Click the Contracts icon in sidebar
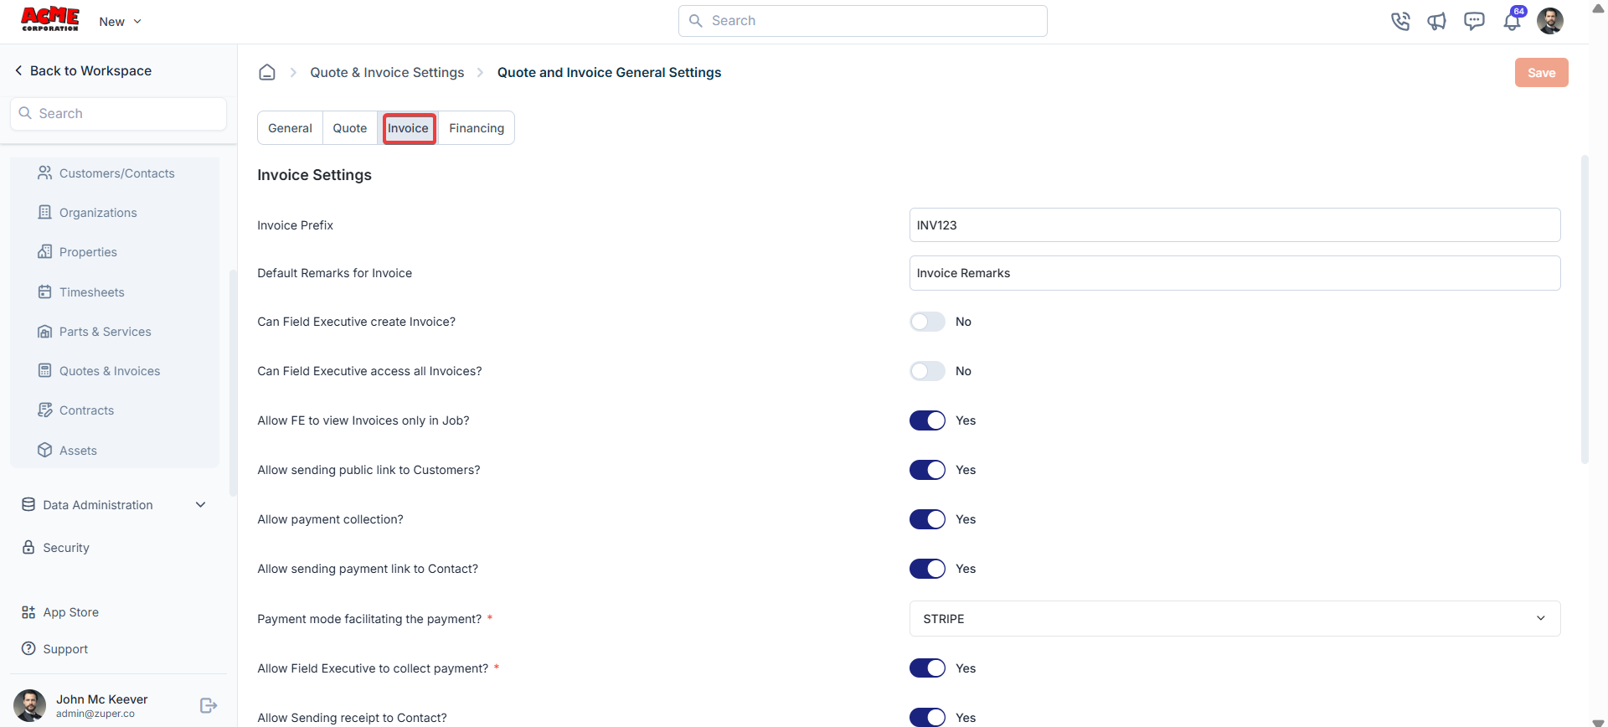The image size is (1608, 727). (x=45, y=410)
